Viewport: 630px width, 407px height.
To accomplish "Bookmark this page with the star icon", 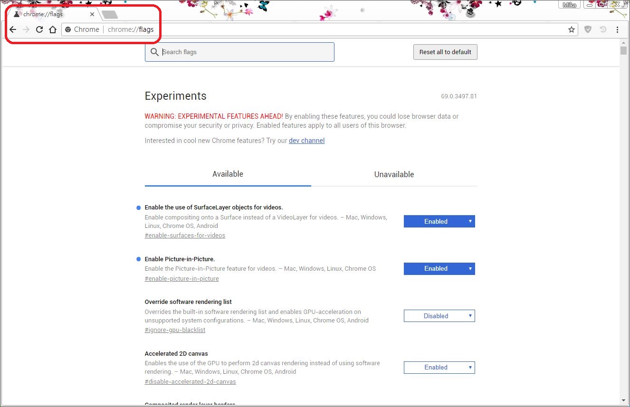I will [572, 29].
